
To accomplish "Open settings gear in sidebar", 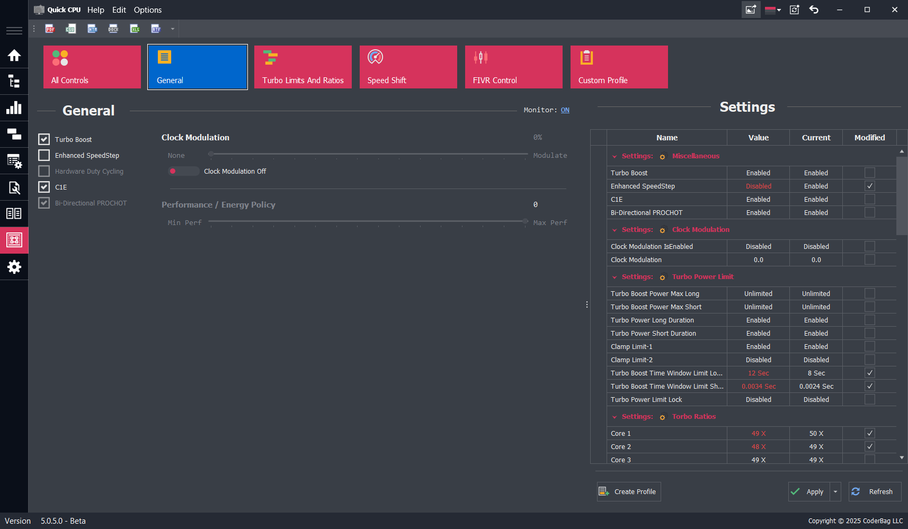I will [x=14, y=266].
